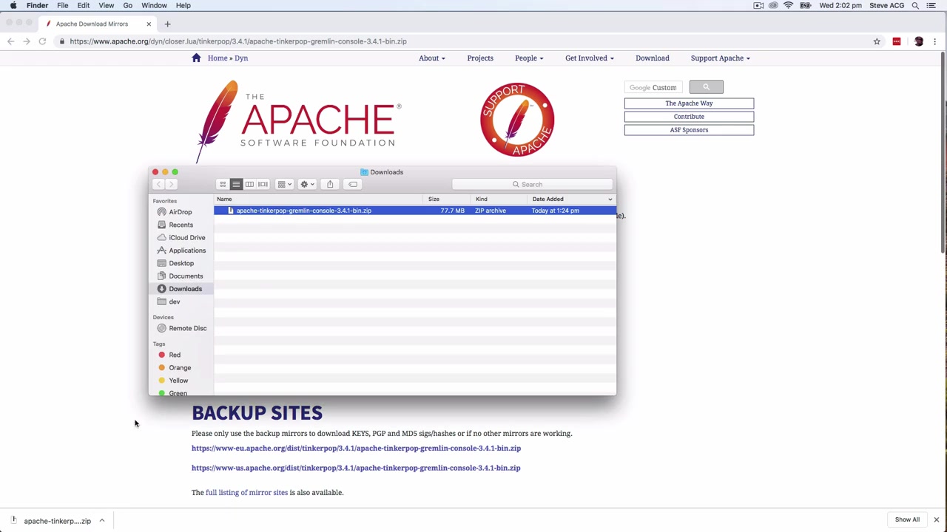Open the Go menu
The image size is (947, 532).
128,5
